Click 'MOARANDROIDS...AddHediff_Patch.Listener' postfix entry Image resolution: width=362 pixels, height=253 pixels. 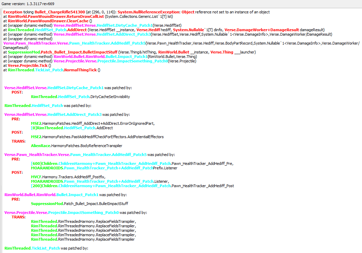(100, 181)
